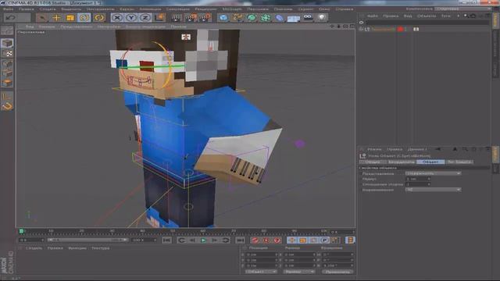Click the timeline preview range slider bar
This screenshot has width=500, height=281.
(87, 240)
